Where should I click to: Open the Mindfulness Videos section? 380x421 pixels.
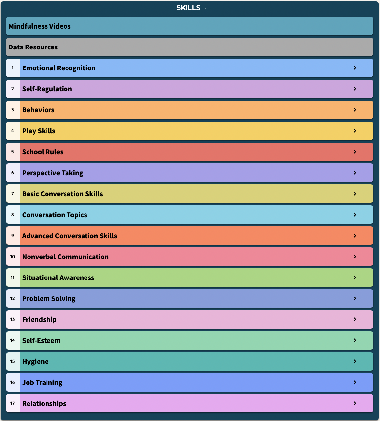click(190, 26)
